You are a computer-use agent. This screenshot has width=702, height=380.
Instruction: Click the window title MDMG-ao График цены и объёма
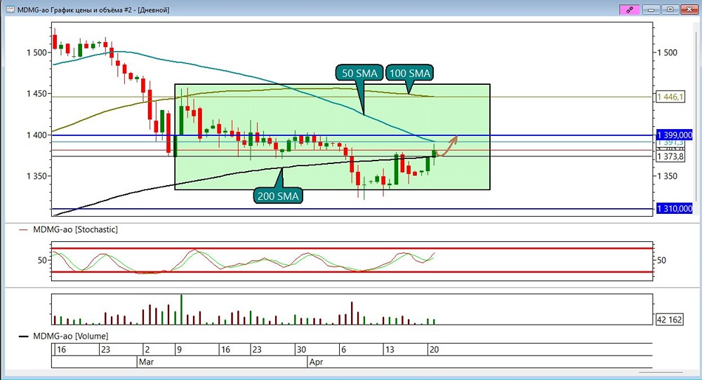click(93, 10)
